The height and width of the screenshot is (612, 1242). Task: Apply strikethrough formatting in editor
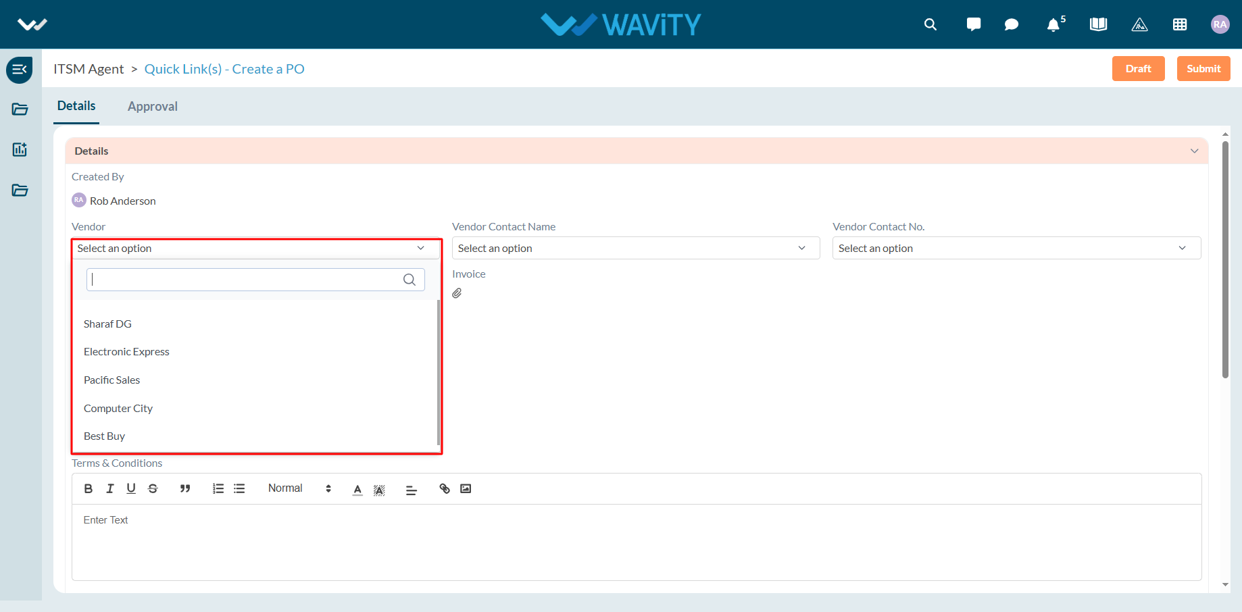(x=153, y=488)
